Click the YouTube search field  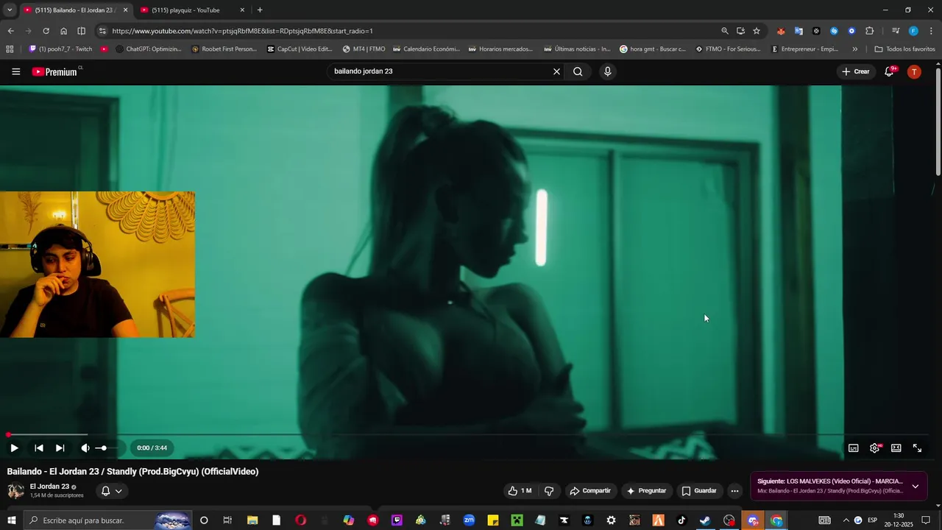(x=439, y=71)
